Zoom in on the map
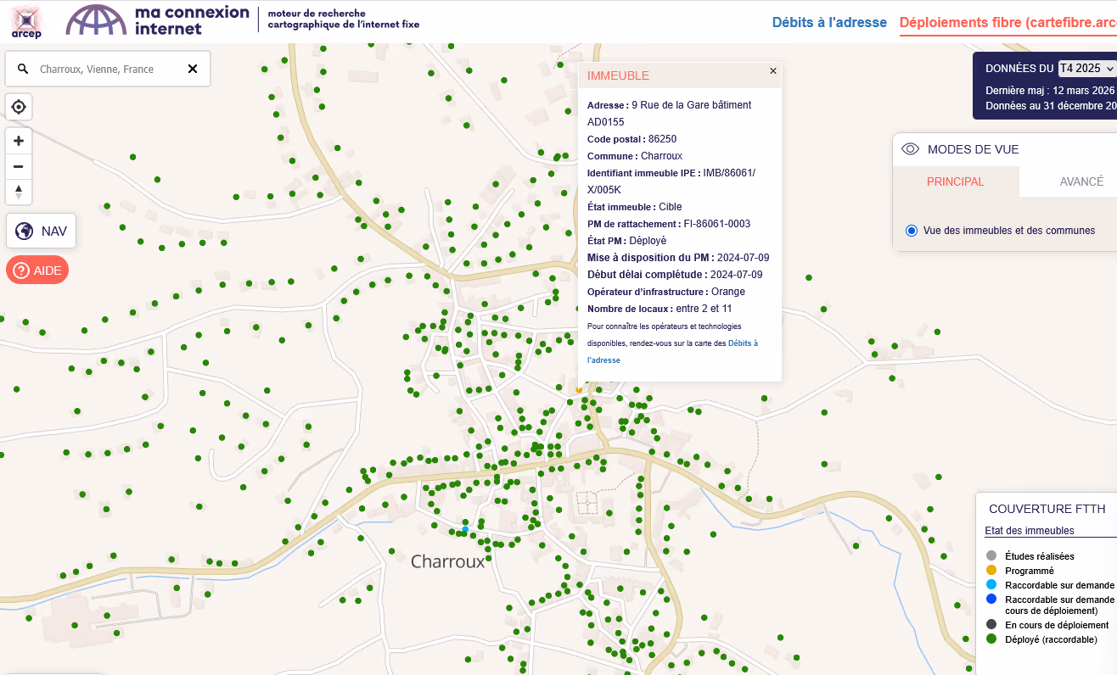 pyautogui.click(x=19, y=141)
